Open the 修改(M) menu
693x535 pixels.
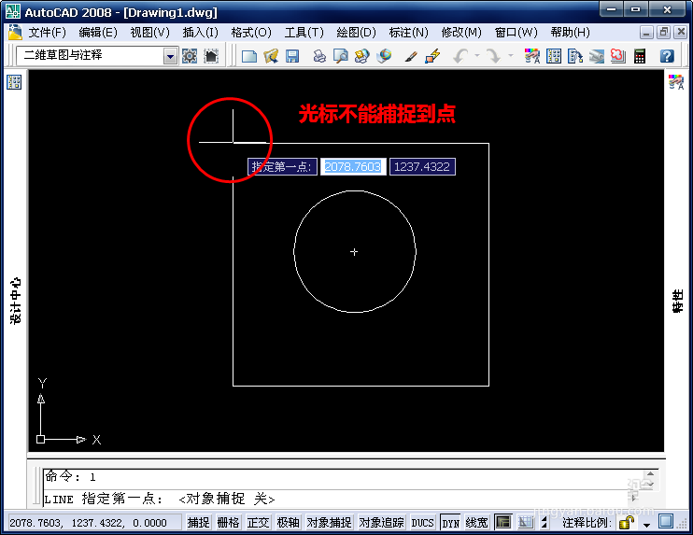click(461, 33)
